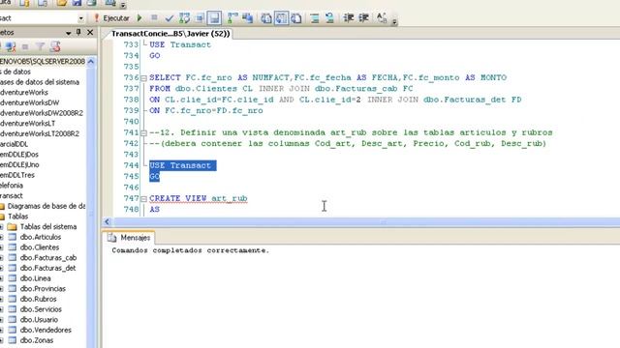Uncomment the selected lines icon
Image resolution: width=620 pixels, height=348 pixels.
329,18
